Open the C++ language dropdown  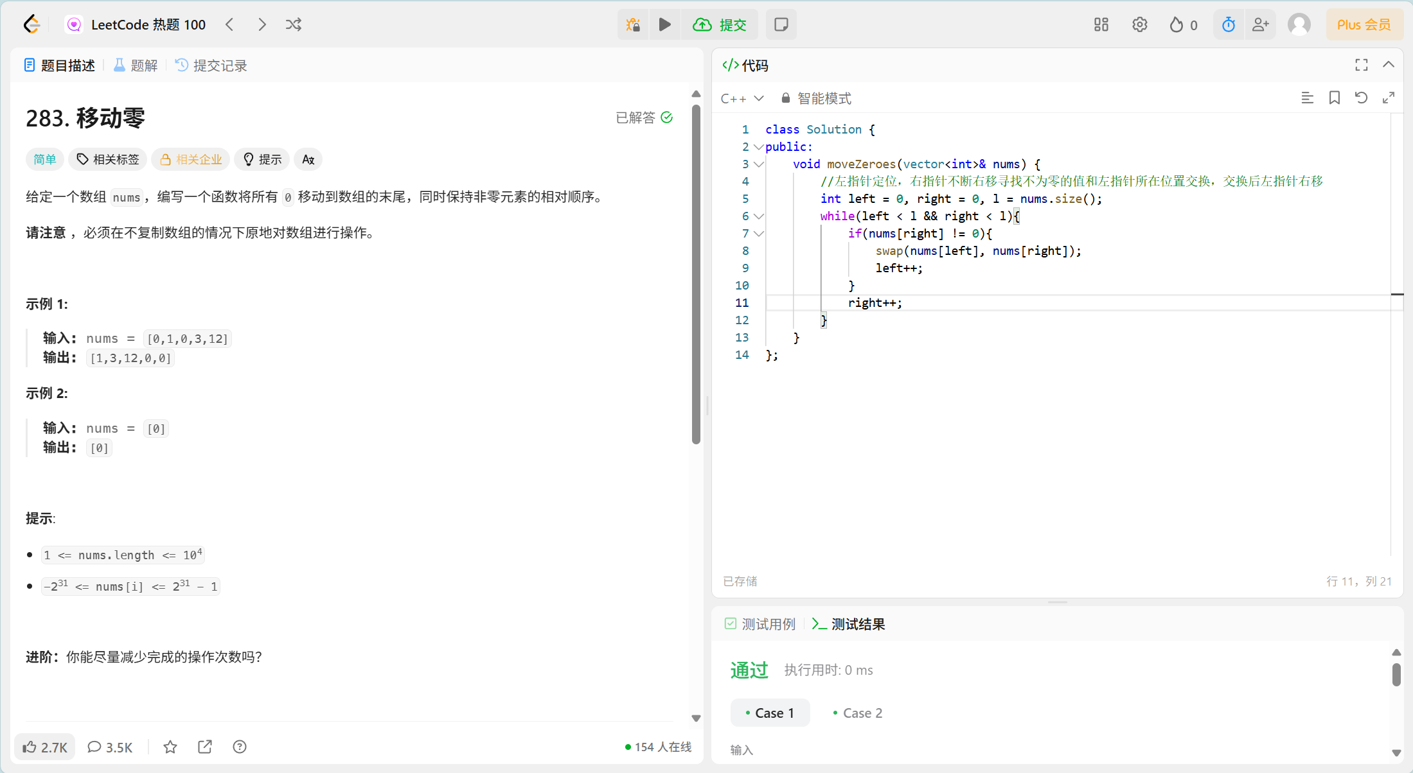click(742, 98)
